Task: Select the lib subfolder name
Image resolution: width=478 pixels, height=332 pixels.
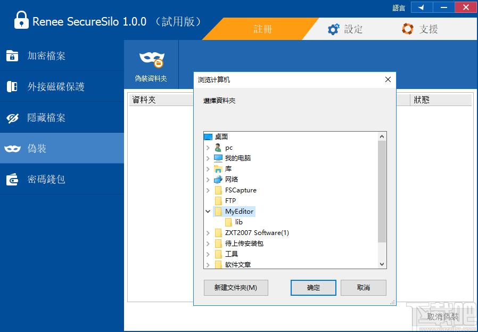Action: pos(238,222)
